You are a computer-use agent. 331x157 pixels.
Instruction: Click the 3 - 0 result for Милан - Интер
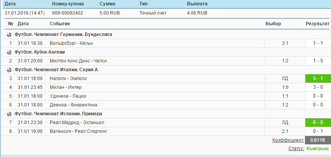pyautogui.click(x=318, y=87)
